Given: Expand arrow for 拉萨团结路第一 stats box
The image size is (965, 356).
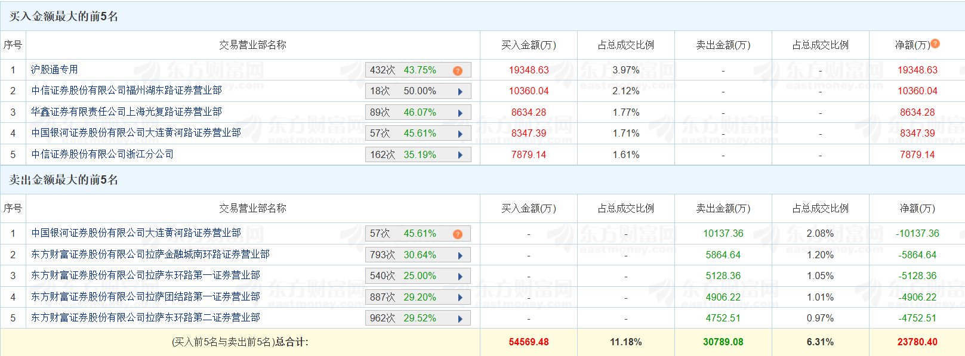Looking at the screenshot, I should point(460,298).
